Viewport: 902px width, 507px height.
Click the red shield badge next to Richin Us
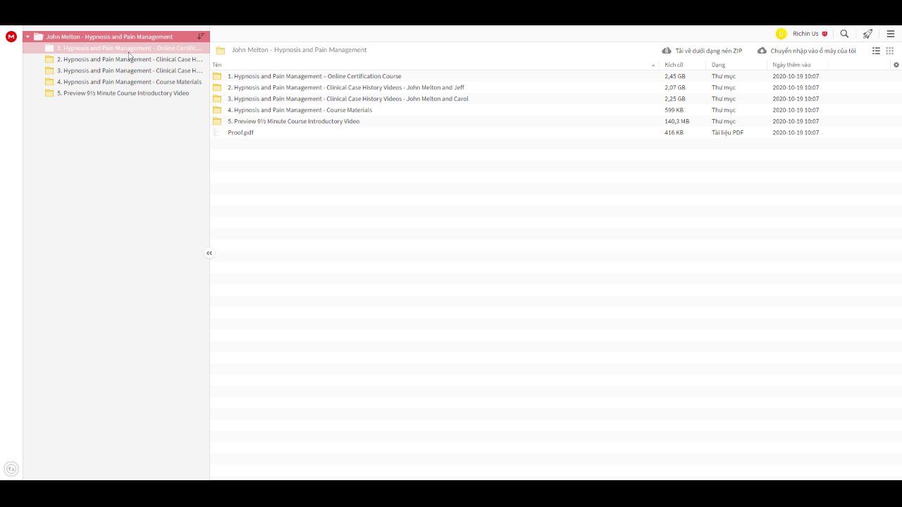click(x=825, y=34)
